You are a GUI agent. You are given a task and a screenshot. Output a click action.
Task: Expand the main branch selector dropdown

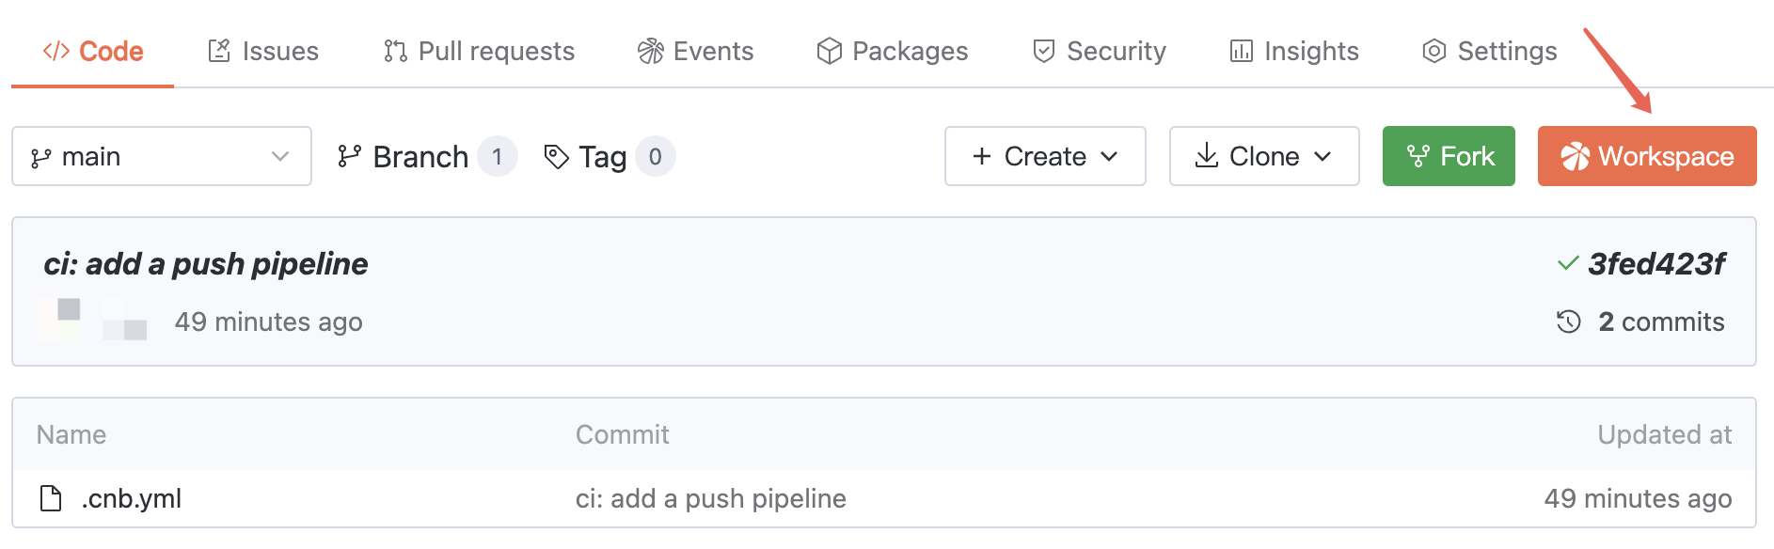pos(161,156)
